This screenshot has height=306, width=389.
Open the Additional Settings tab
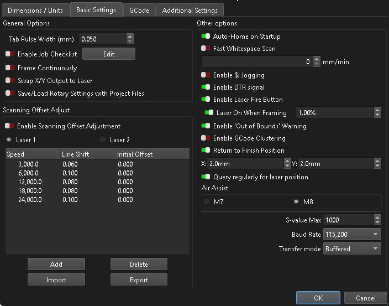190,10
